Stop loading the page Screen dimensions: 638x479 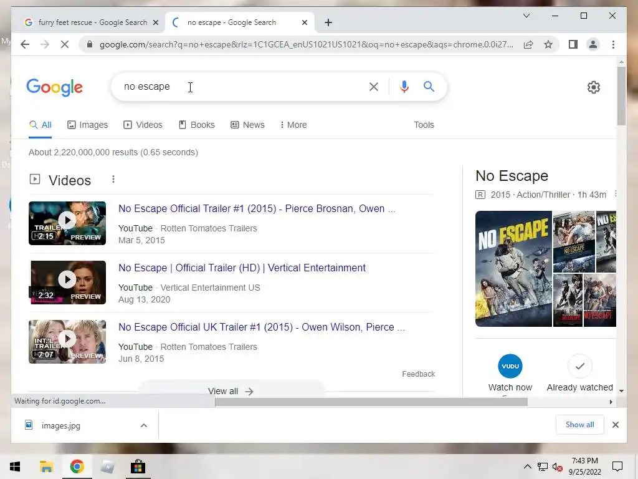pos(65,44)
